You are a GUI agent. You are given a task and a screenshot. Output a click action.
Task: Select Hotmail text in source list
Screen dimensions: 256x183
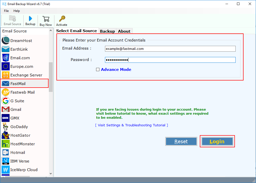[18, 153]
